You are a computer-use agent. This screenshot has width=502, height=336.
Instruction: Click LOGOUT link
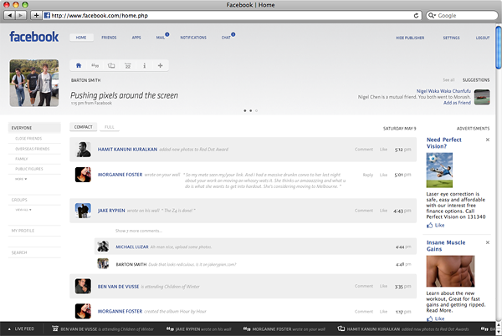coord(483,38)
